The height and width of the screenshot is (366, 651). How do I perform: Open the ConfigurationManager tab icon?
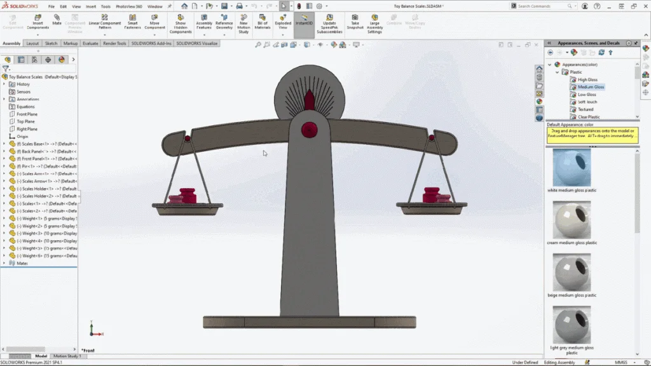pyautogui.click(x=34, y=60)
